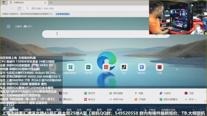Switch to the 生活 feed tab

(79, 110)
